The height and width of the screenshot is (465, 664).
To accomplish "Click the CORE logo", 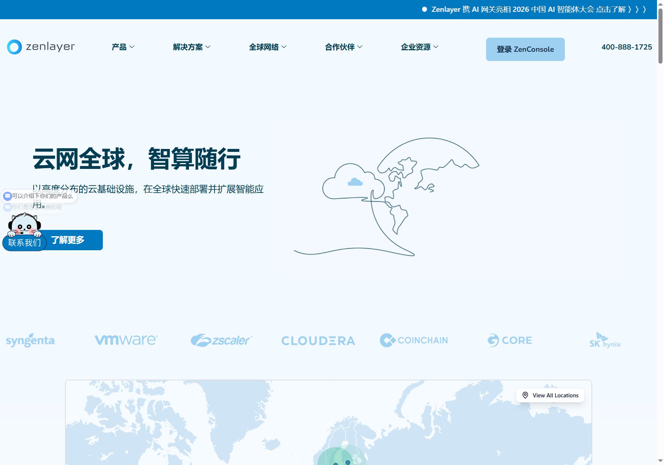I will pyautogui.click(x=509, y=340).
